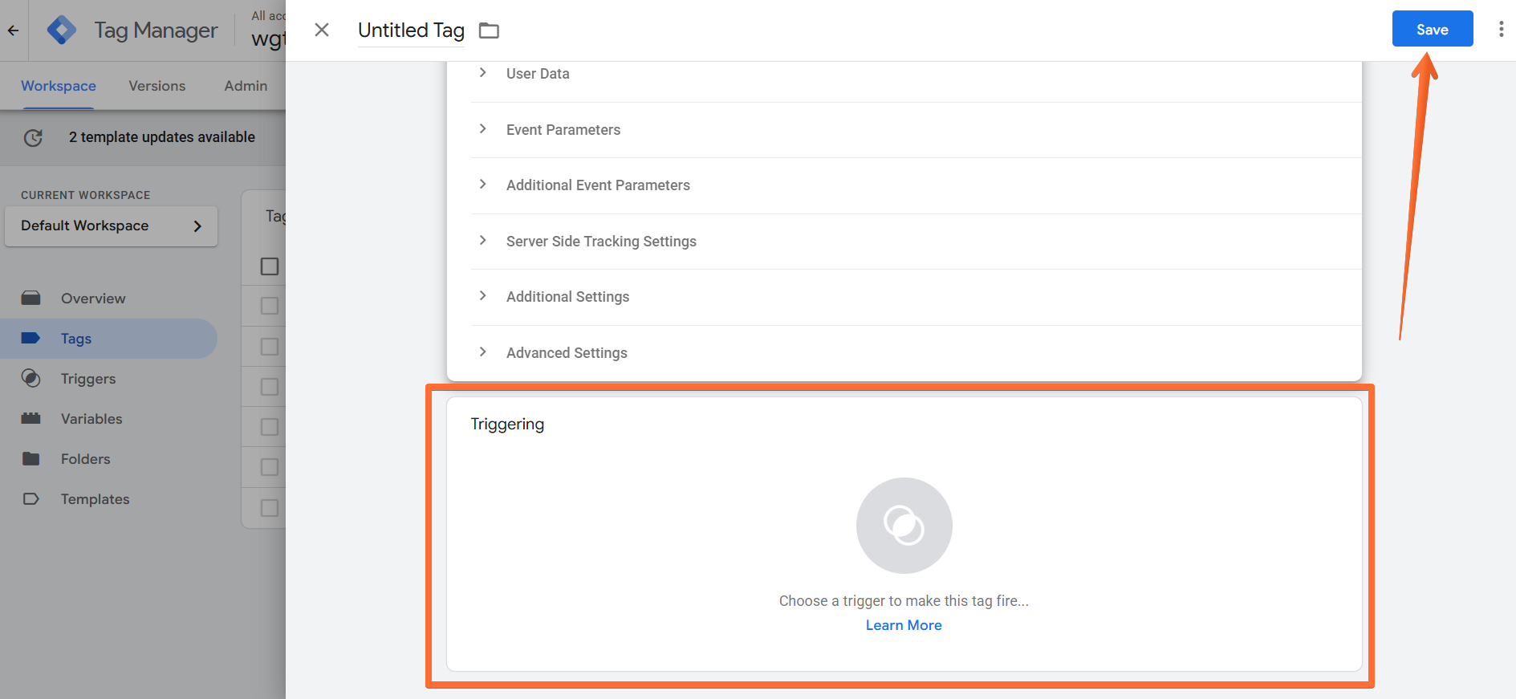Switch to the Versions tab
Viewport: 1516px width, 699px height.
[157, 86]
